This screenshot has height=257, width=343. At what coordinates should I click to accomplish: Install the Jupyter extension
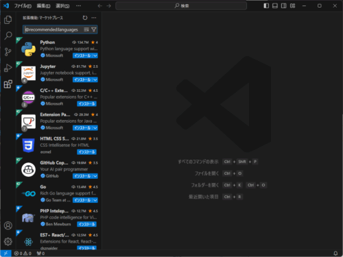[82, 79]
